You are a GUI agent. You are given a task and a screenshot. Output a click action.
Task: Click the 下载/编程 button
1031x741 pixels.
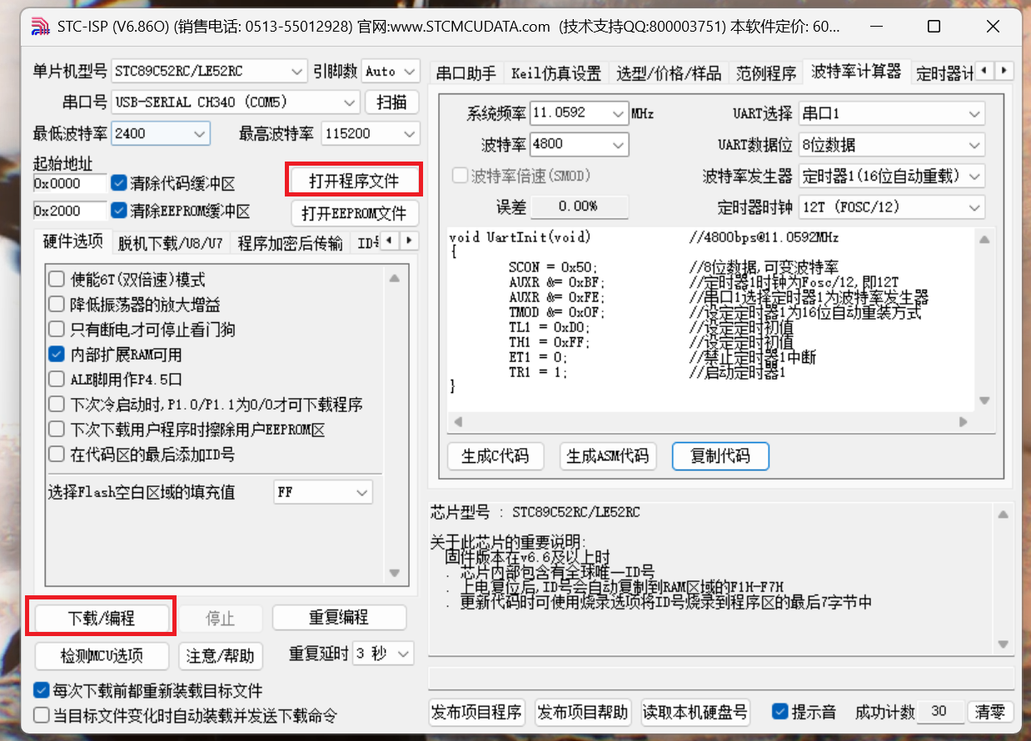pos(101,619)
